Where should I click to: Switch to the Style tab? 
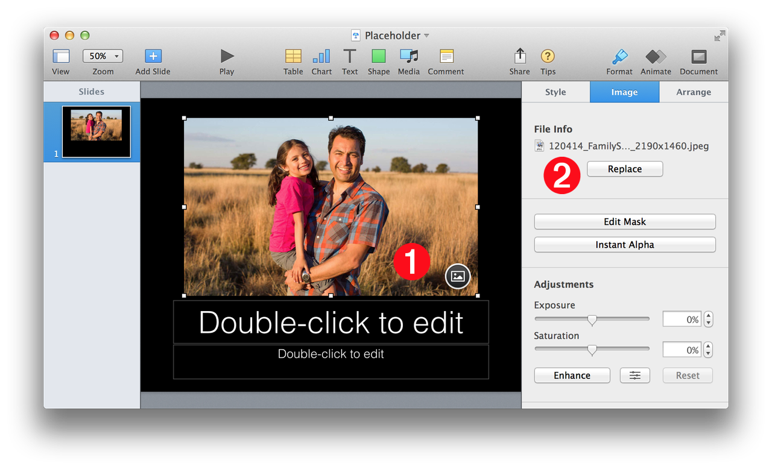click(555, 92)
